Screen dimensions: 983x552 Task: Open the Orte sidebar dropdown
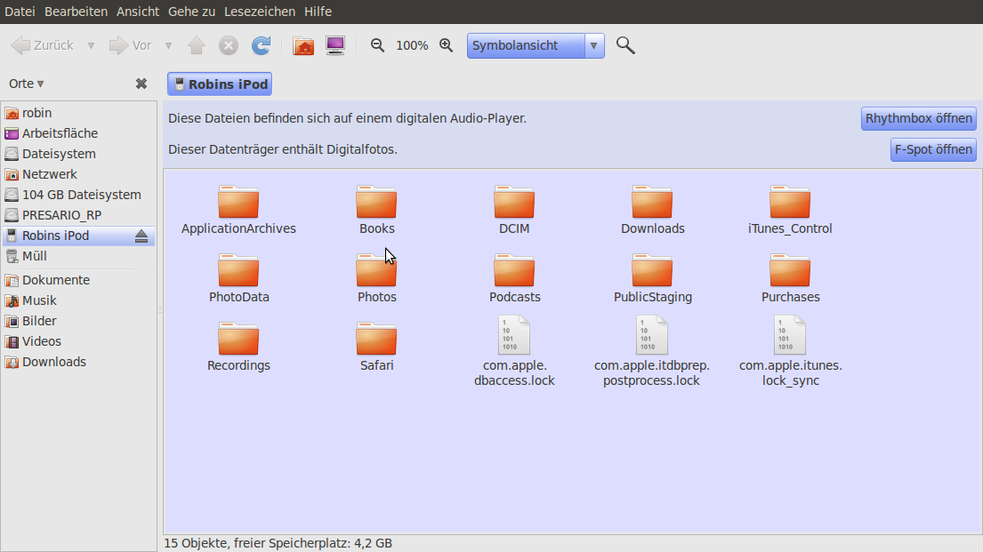click(x=27, y=84)
